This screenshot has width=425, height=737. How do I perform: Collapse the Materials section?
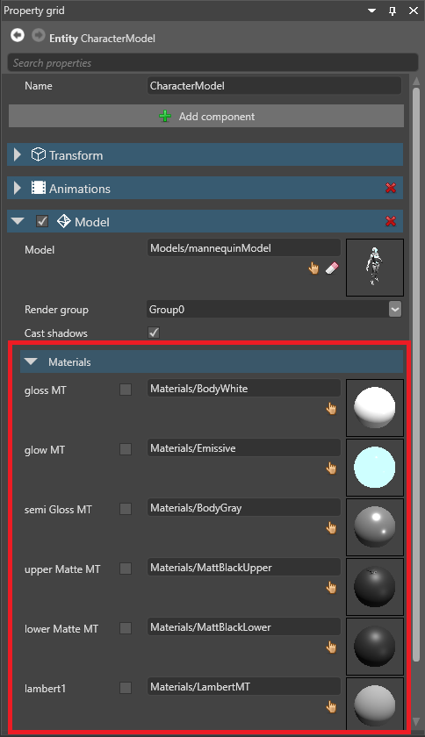point(31,361)
